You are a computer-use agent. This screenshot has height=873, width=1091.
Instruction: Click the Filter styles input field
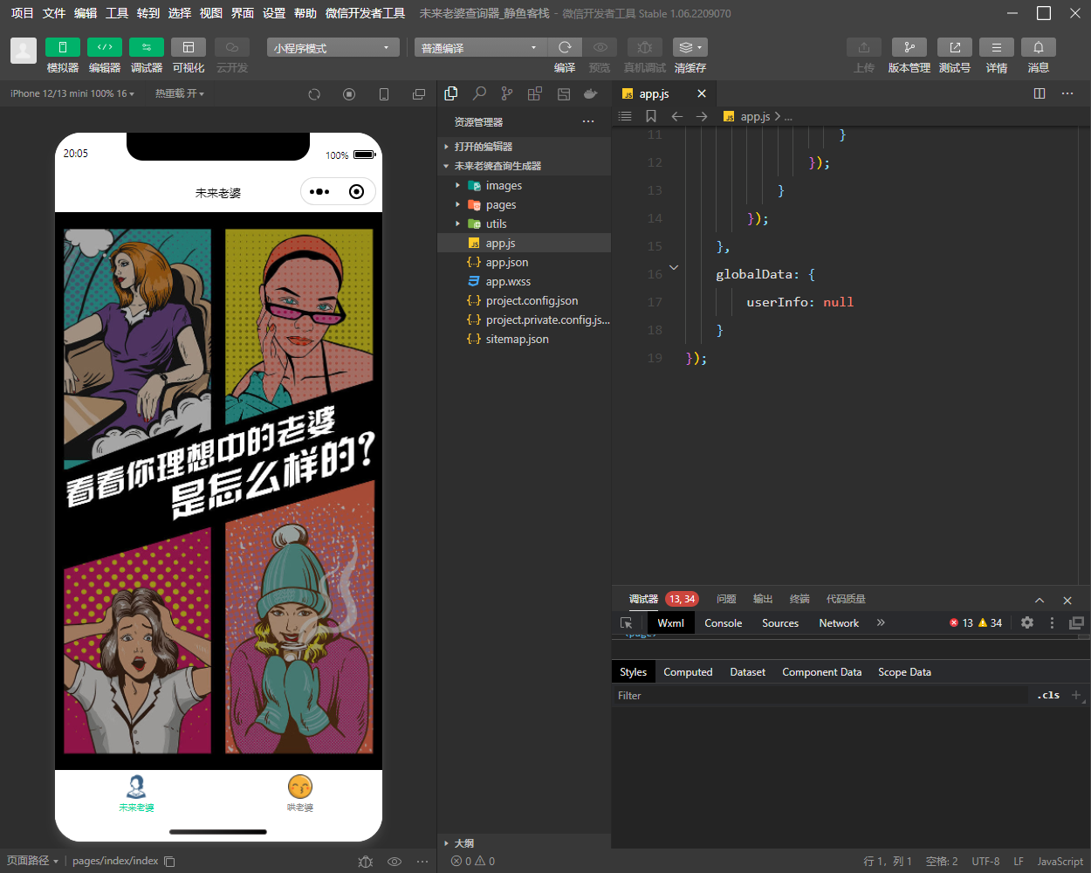[x=820, y=696]
